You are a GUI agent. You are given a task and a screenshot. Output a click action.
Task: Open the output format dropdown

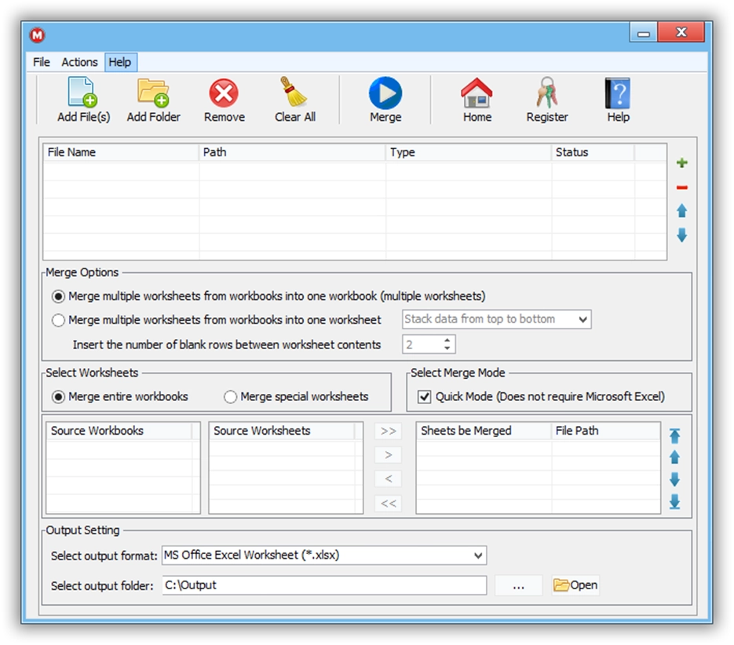point(324,555)
